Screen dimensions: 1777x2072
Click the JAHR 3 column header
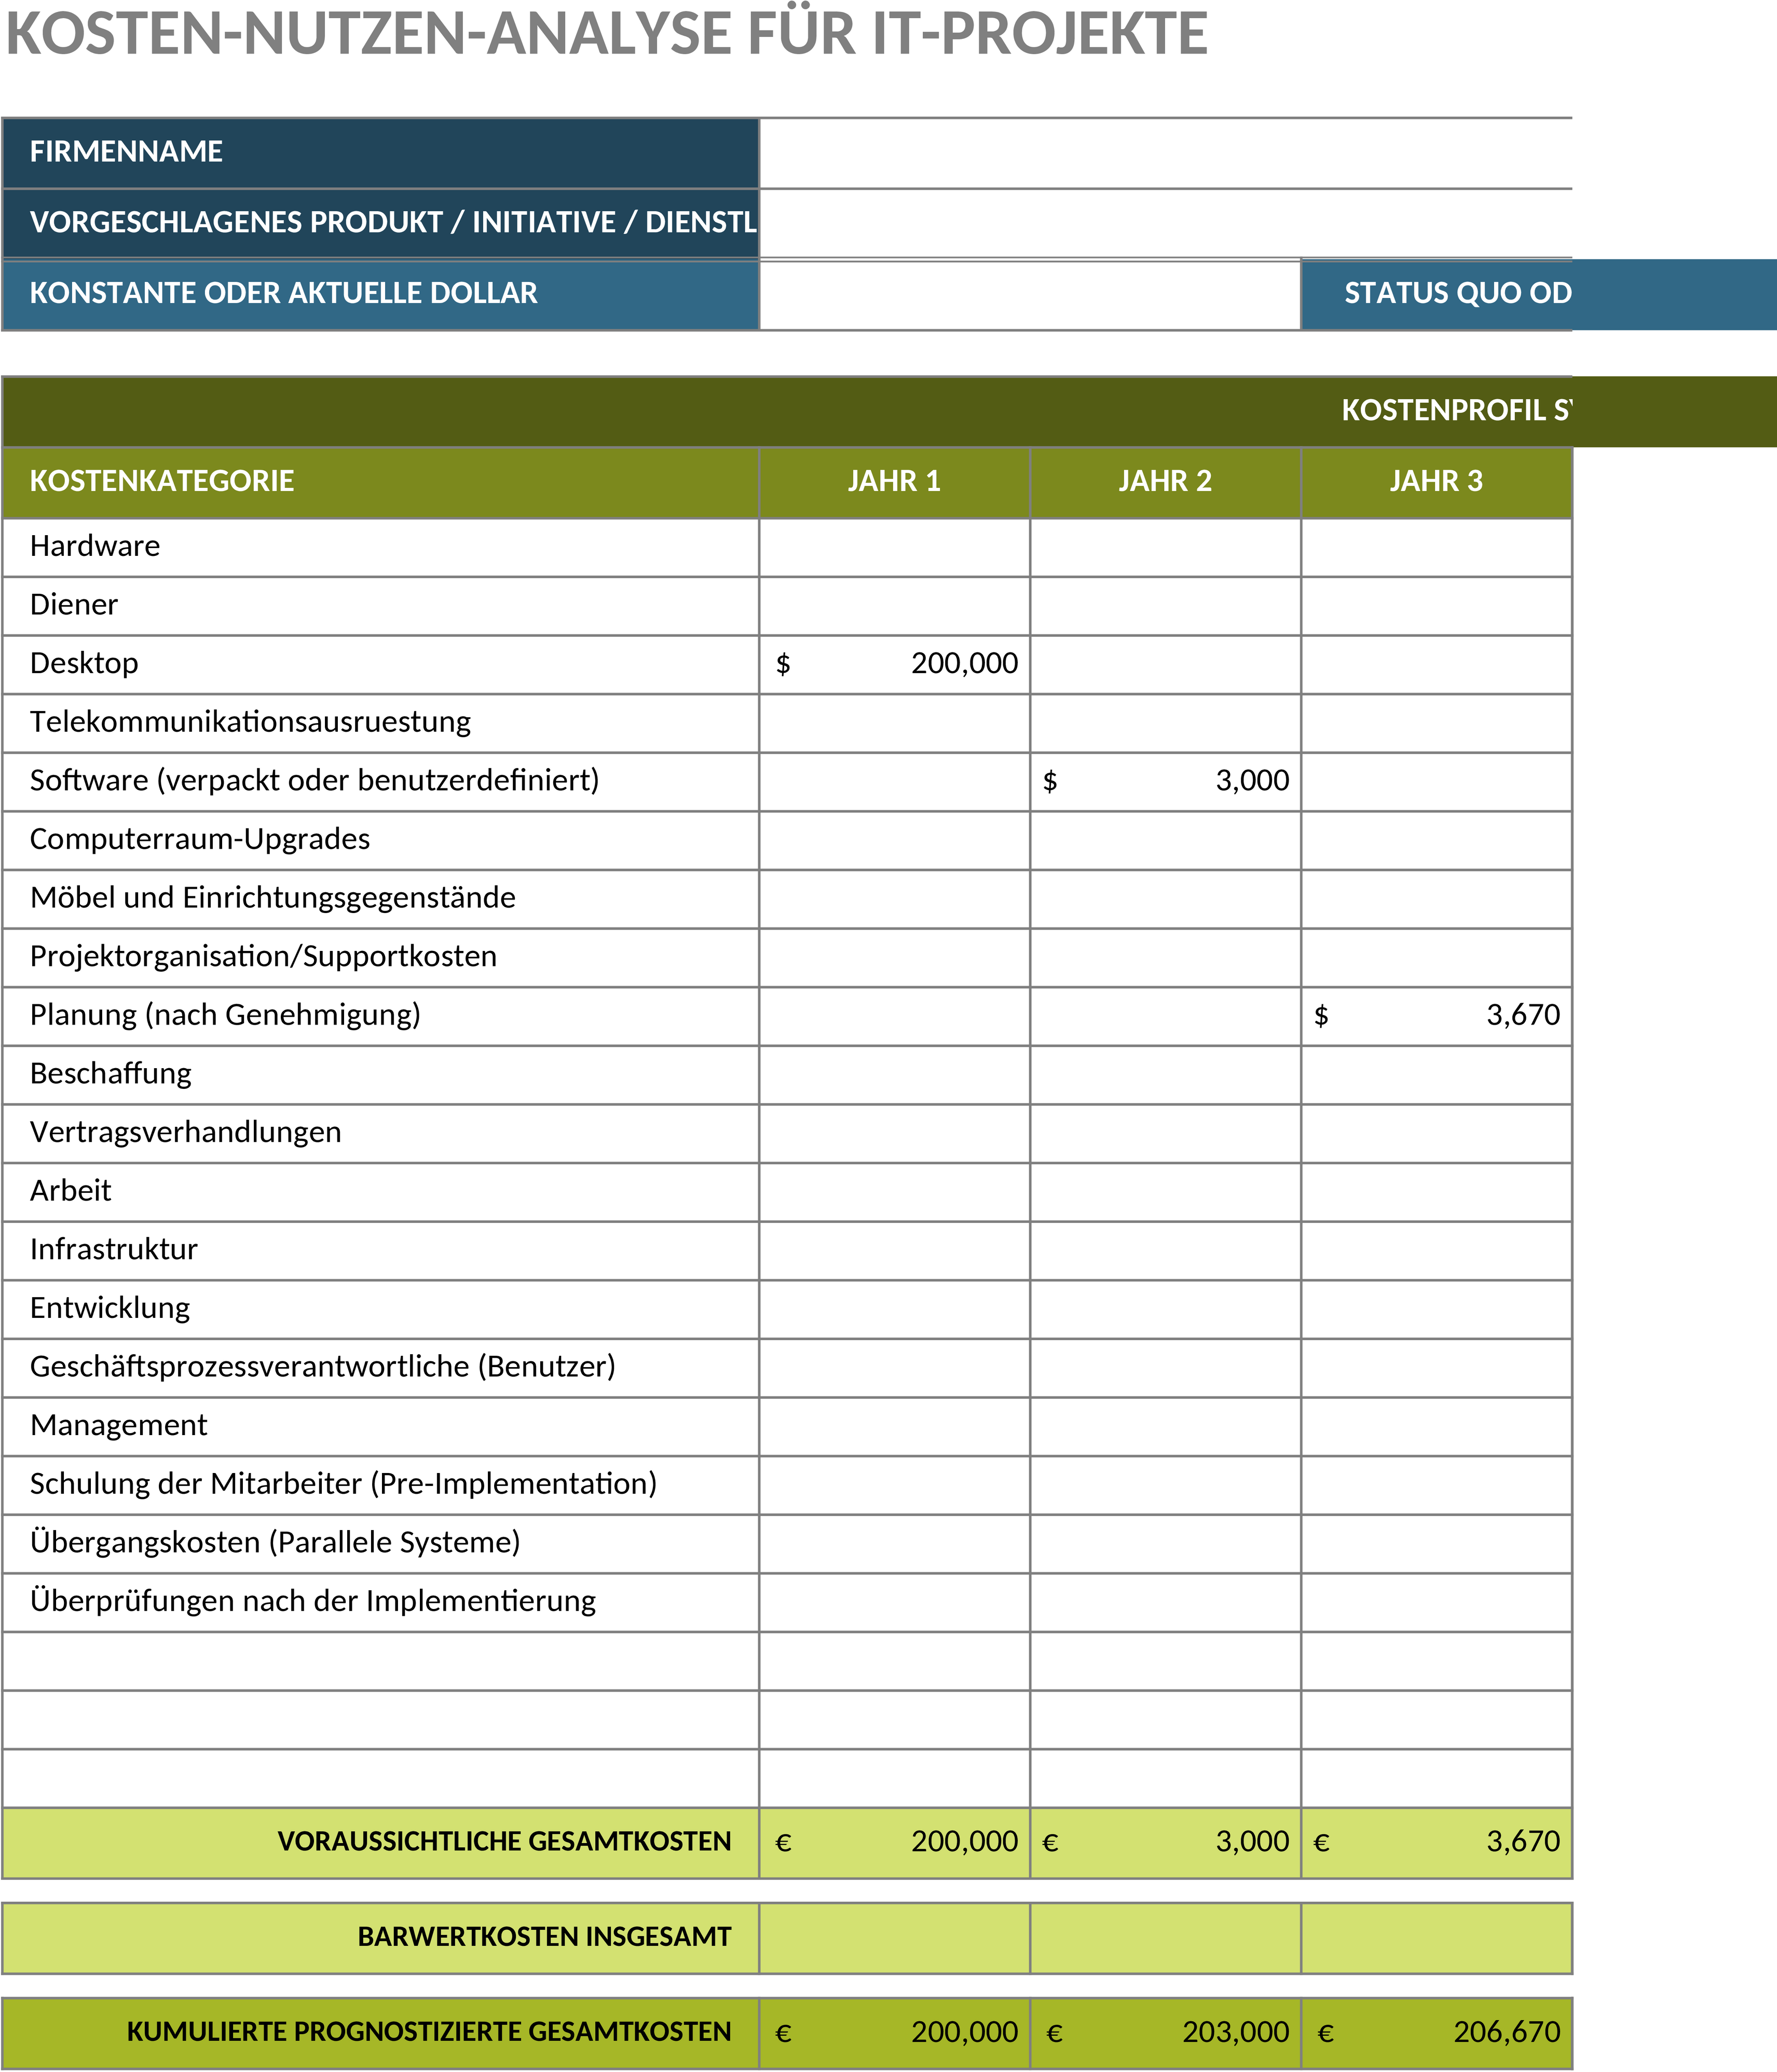[x=1436, y=482]
